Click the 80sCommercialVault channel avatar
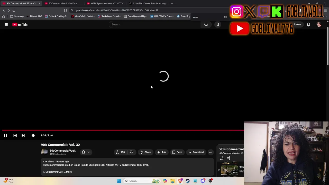Image resolution: width=329 pixels, height=185 pixels. tap(44, 152)
